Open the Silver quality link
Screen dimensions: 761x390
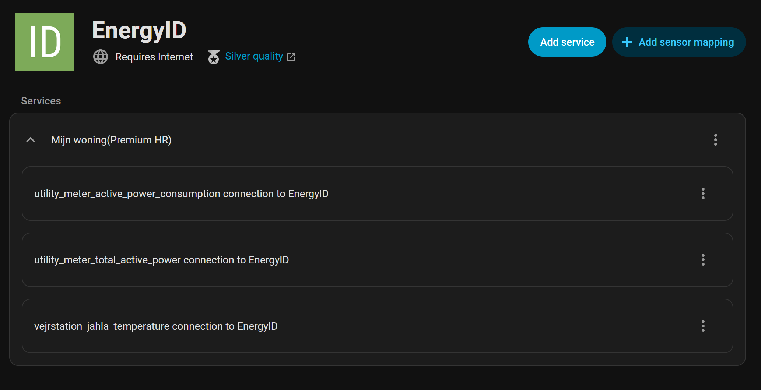(254, 56)
